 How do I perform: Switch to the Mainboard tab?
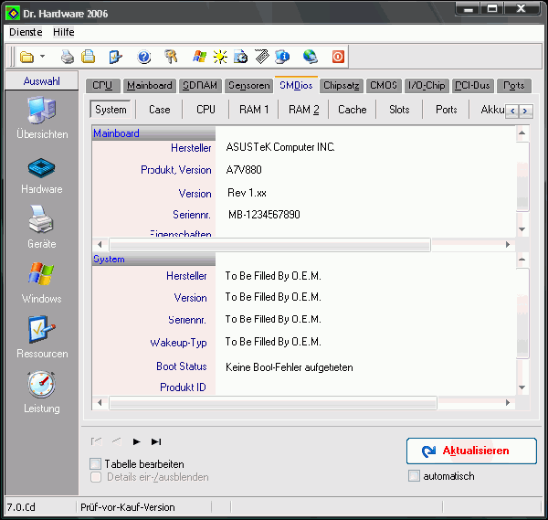tap(150, 86)
